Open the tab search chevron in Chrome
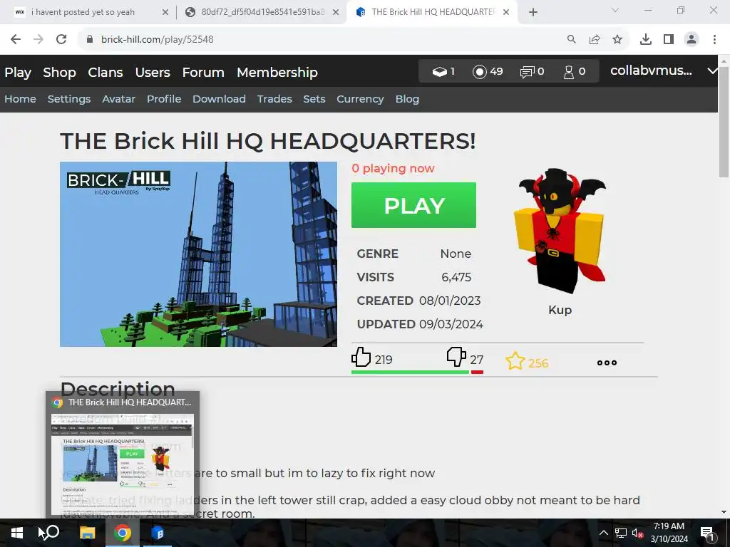Viewport: 730px width, 547px height. tap(615, 10)
